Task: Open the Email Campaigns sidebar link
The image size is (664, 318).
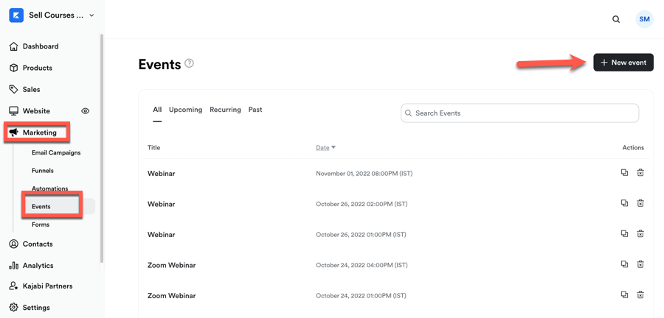Action: click(x=56, y=153)
